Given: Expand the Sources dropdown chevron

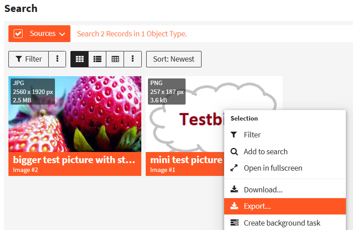Looking at the screenshot, I should click(x=62, y=34).
